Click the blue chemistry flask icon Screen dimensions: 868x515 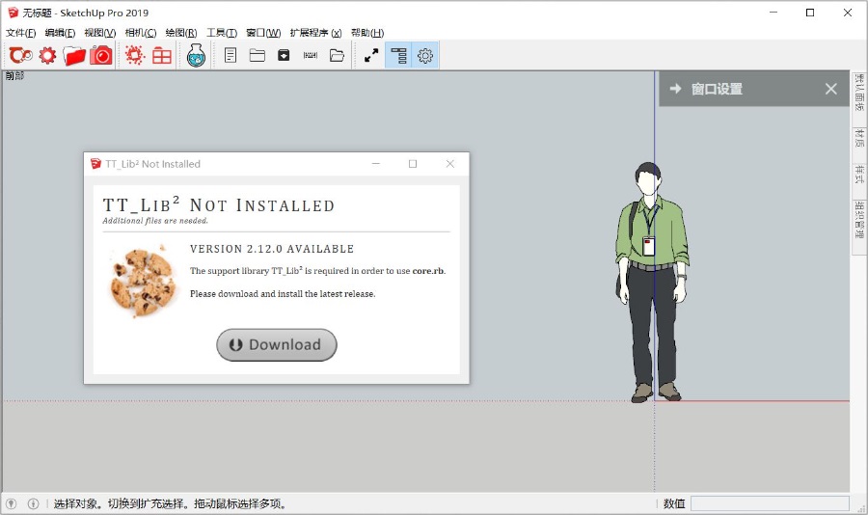(196, 55)
